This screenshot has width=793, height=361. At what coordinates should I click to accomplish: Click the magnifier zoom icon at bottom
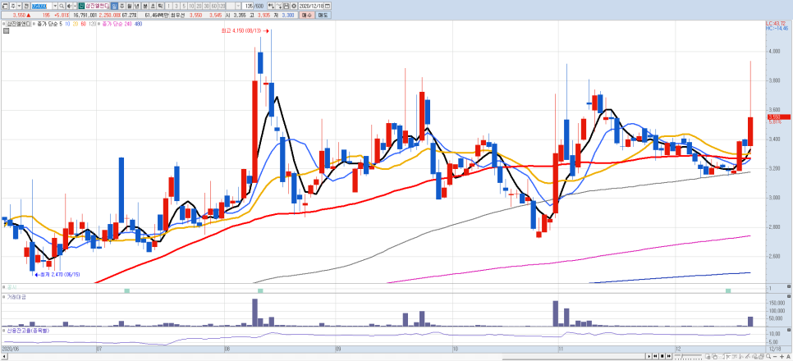click(768, 356)
